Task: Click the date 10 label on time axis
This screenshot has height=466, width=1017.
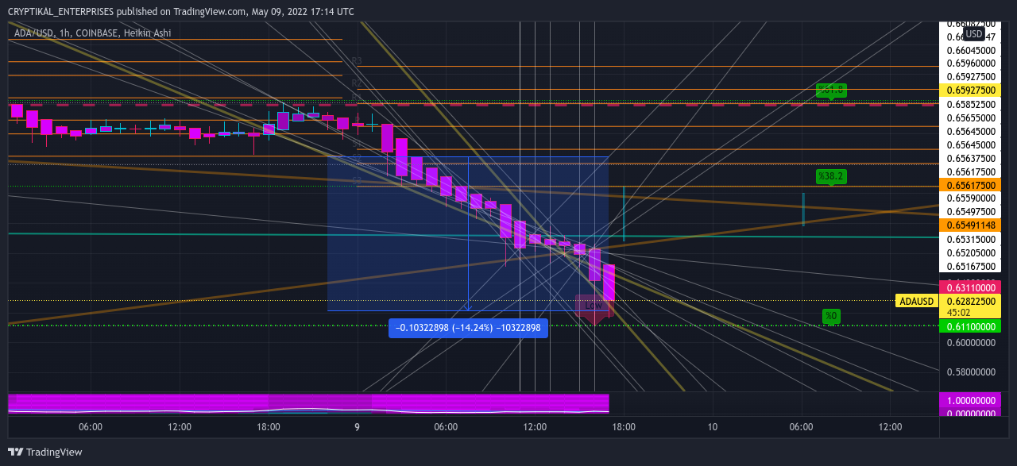Action: tap(713, 427)
